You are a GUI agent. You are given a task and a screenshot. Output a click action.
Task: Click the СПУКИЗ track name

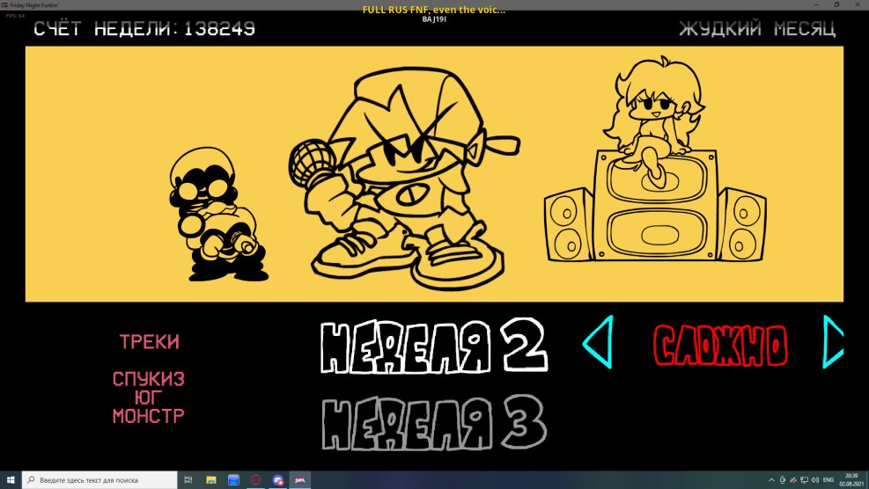coord(148,379)
